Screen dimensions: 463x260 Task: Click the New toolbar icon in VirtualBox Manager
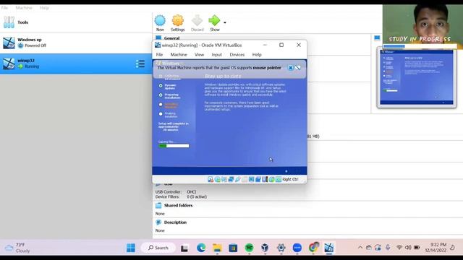point(160,23)
